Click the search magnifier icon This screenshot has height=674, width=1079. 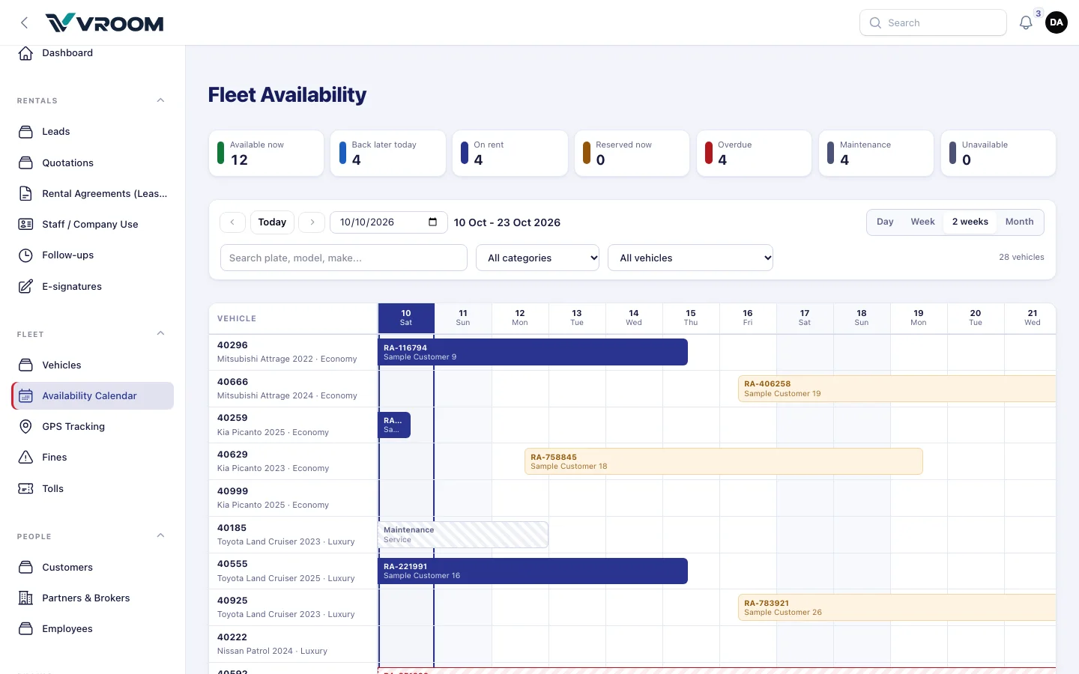(x=875, y=23)
